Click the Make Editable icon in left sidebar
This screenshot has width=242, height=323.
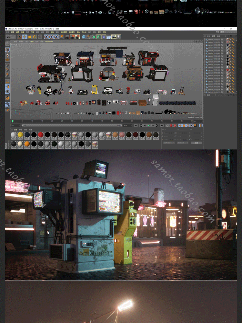[x=7, y=43]
